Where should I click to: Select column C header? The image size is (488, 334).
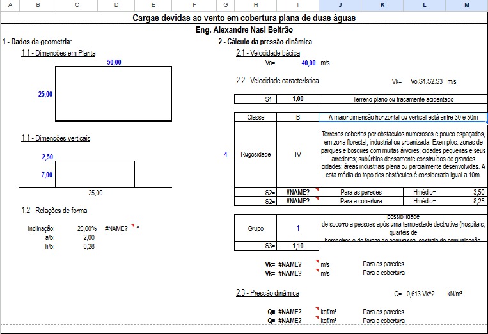77,5
